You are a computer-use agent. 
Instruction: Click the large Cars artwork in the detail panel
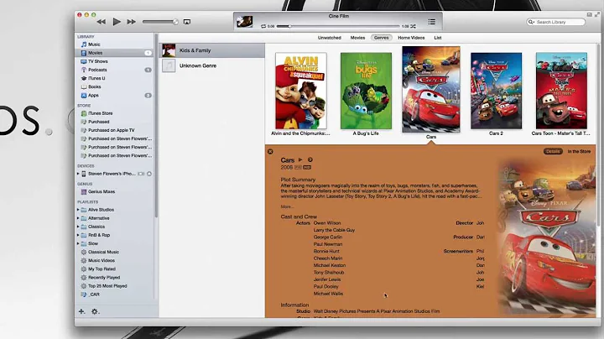pos(547,237)
